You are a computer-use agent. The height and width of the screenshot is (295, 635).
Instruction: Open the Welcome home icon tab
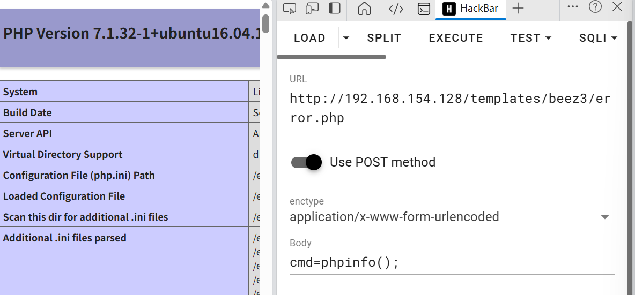click(365, 9)
